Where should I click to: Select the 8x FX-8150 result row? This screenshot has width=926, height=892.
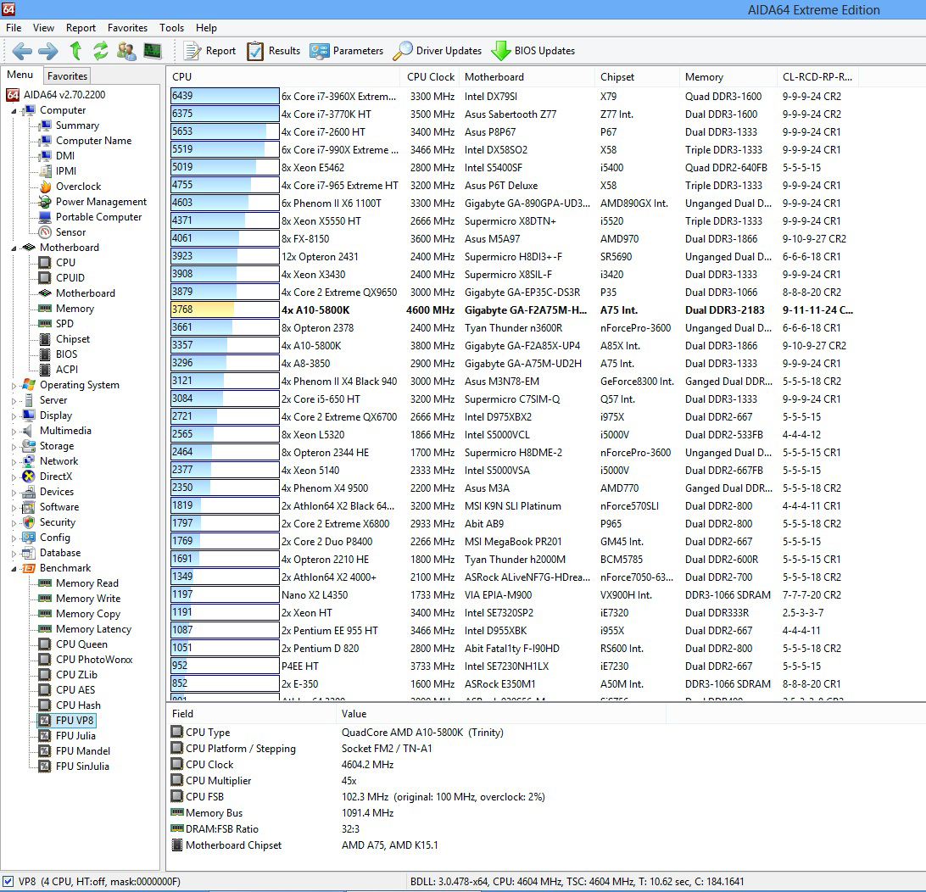point(512,239)
